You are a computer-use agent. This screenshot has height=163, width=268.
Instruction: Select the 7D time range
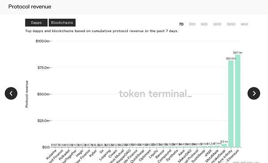pos(181,24)
